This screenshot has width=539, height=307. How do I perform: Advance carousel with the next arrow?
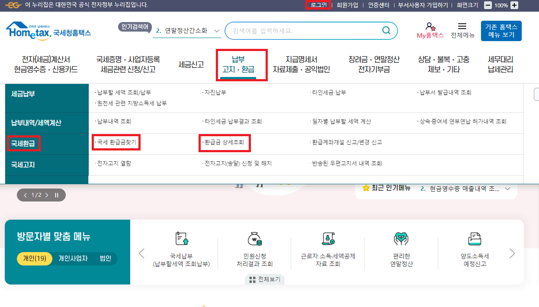point(513,254)
